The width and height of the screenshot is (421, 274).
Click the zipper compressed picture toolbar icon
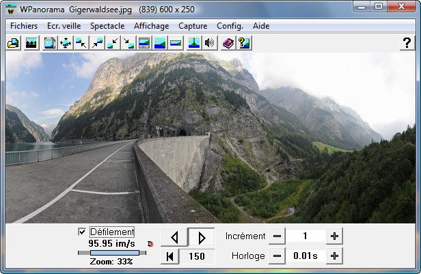click(x=194, y=43)
